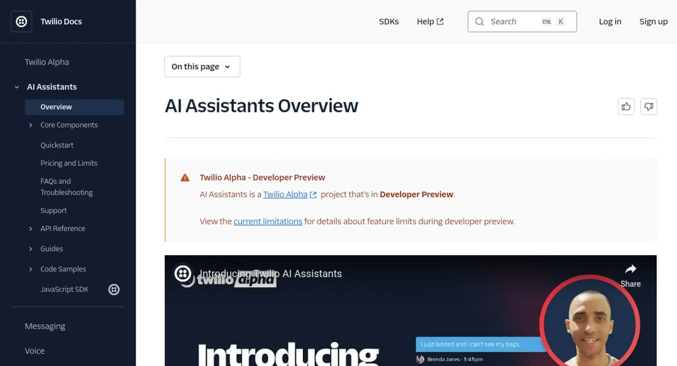The height and width of the screenshot is (366, 677).
Task: Open JavaScript SDK page
Action: [64, 289]
